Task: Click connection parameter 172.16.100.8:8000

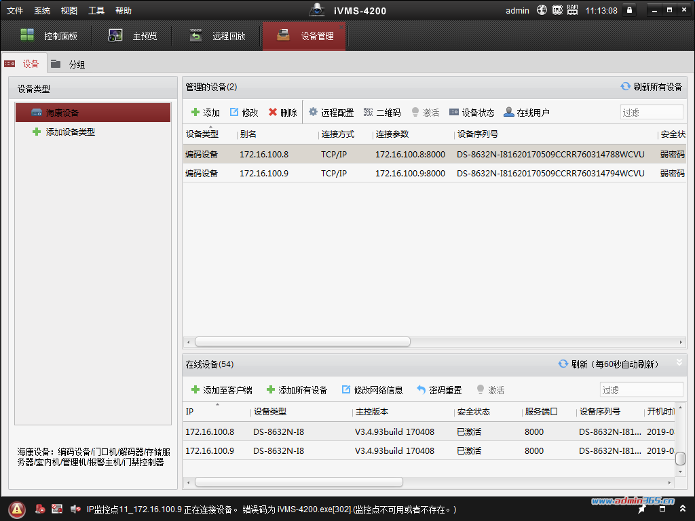Action: click(410, 154)
